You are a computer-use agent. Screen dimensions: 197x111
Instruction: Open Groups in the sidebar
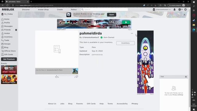tap(6, 44)
